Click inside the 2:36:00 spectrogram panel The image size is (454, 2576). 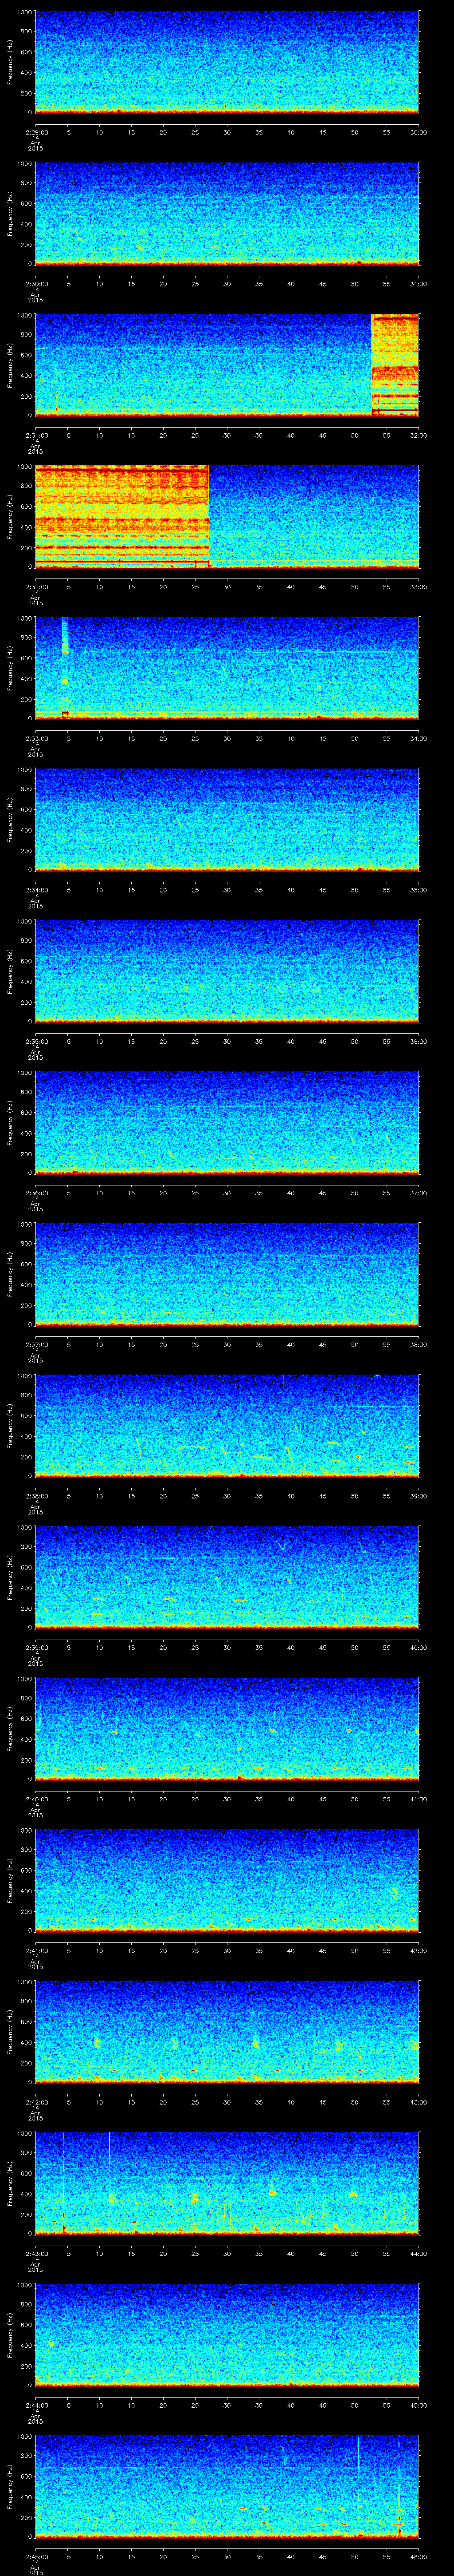coord(227,1122)
